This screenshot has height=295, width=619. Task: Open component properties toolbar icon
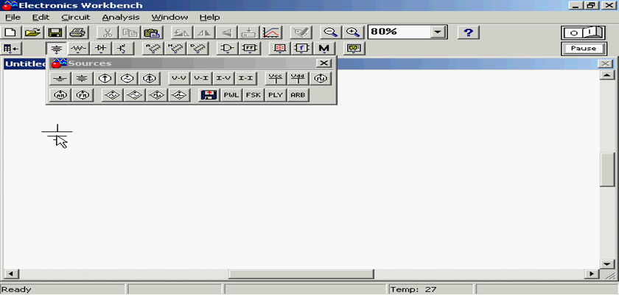(301, 32)
